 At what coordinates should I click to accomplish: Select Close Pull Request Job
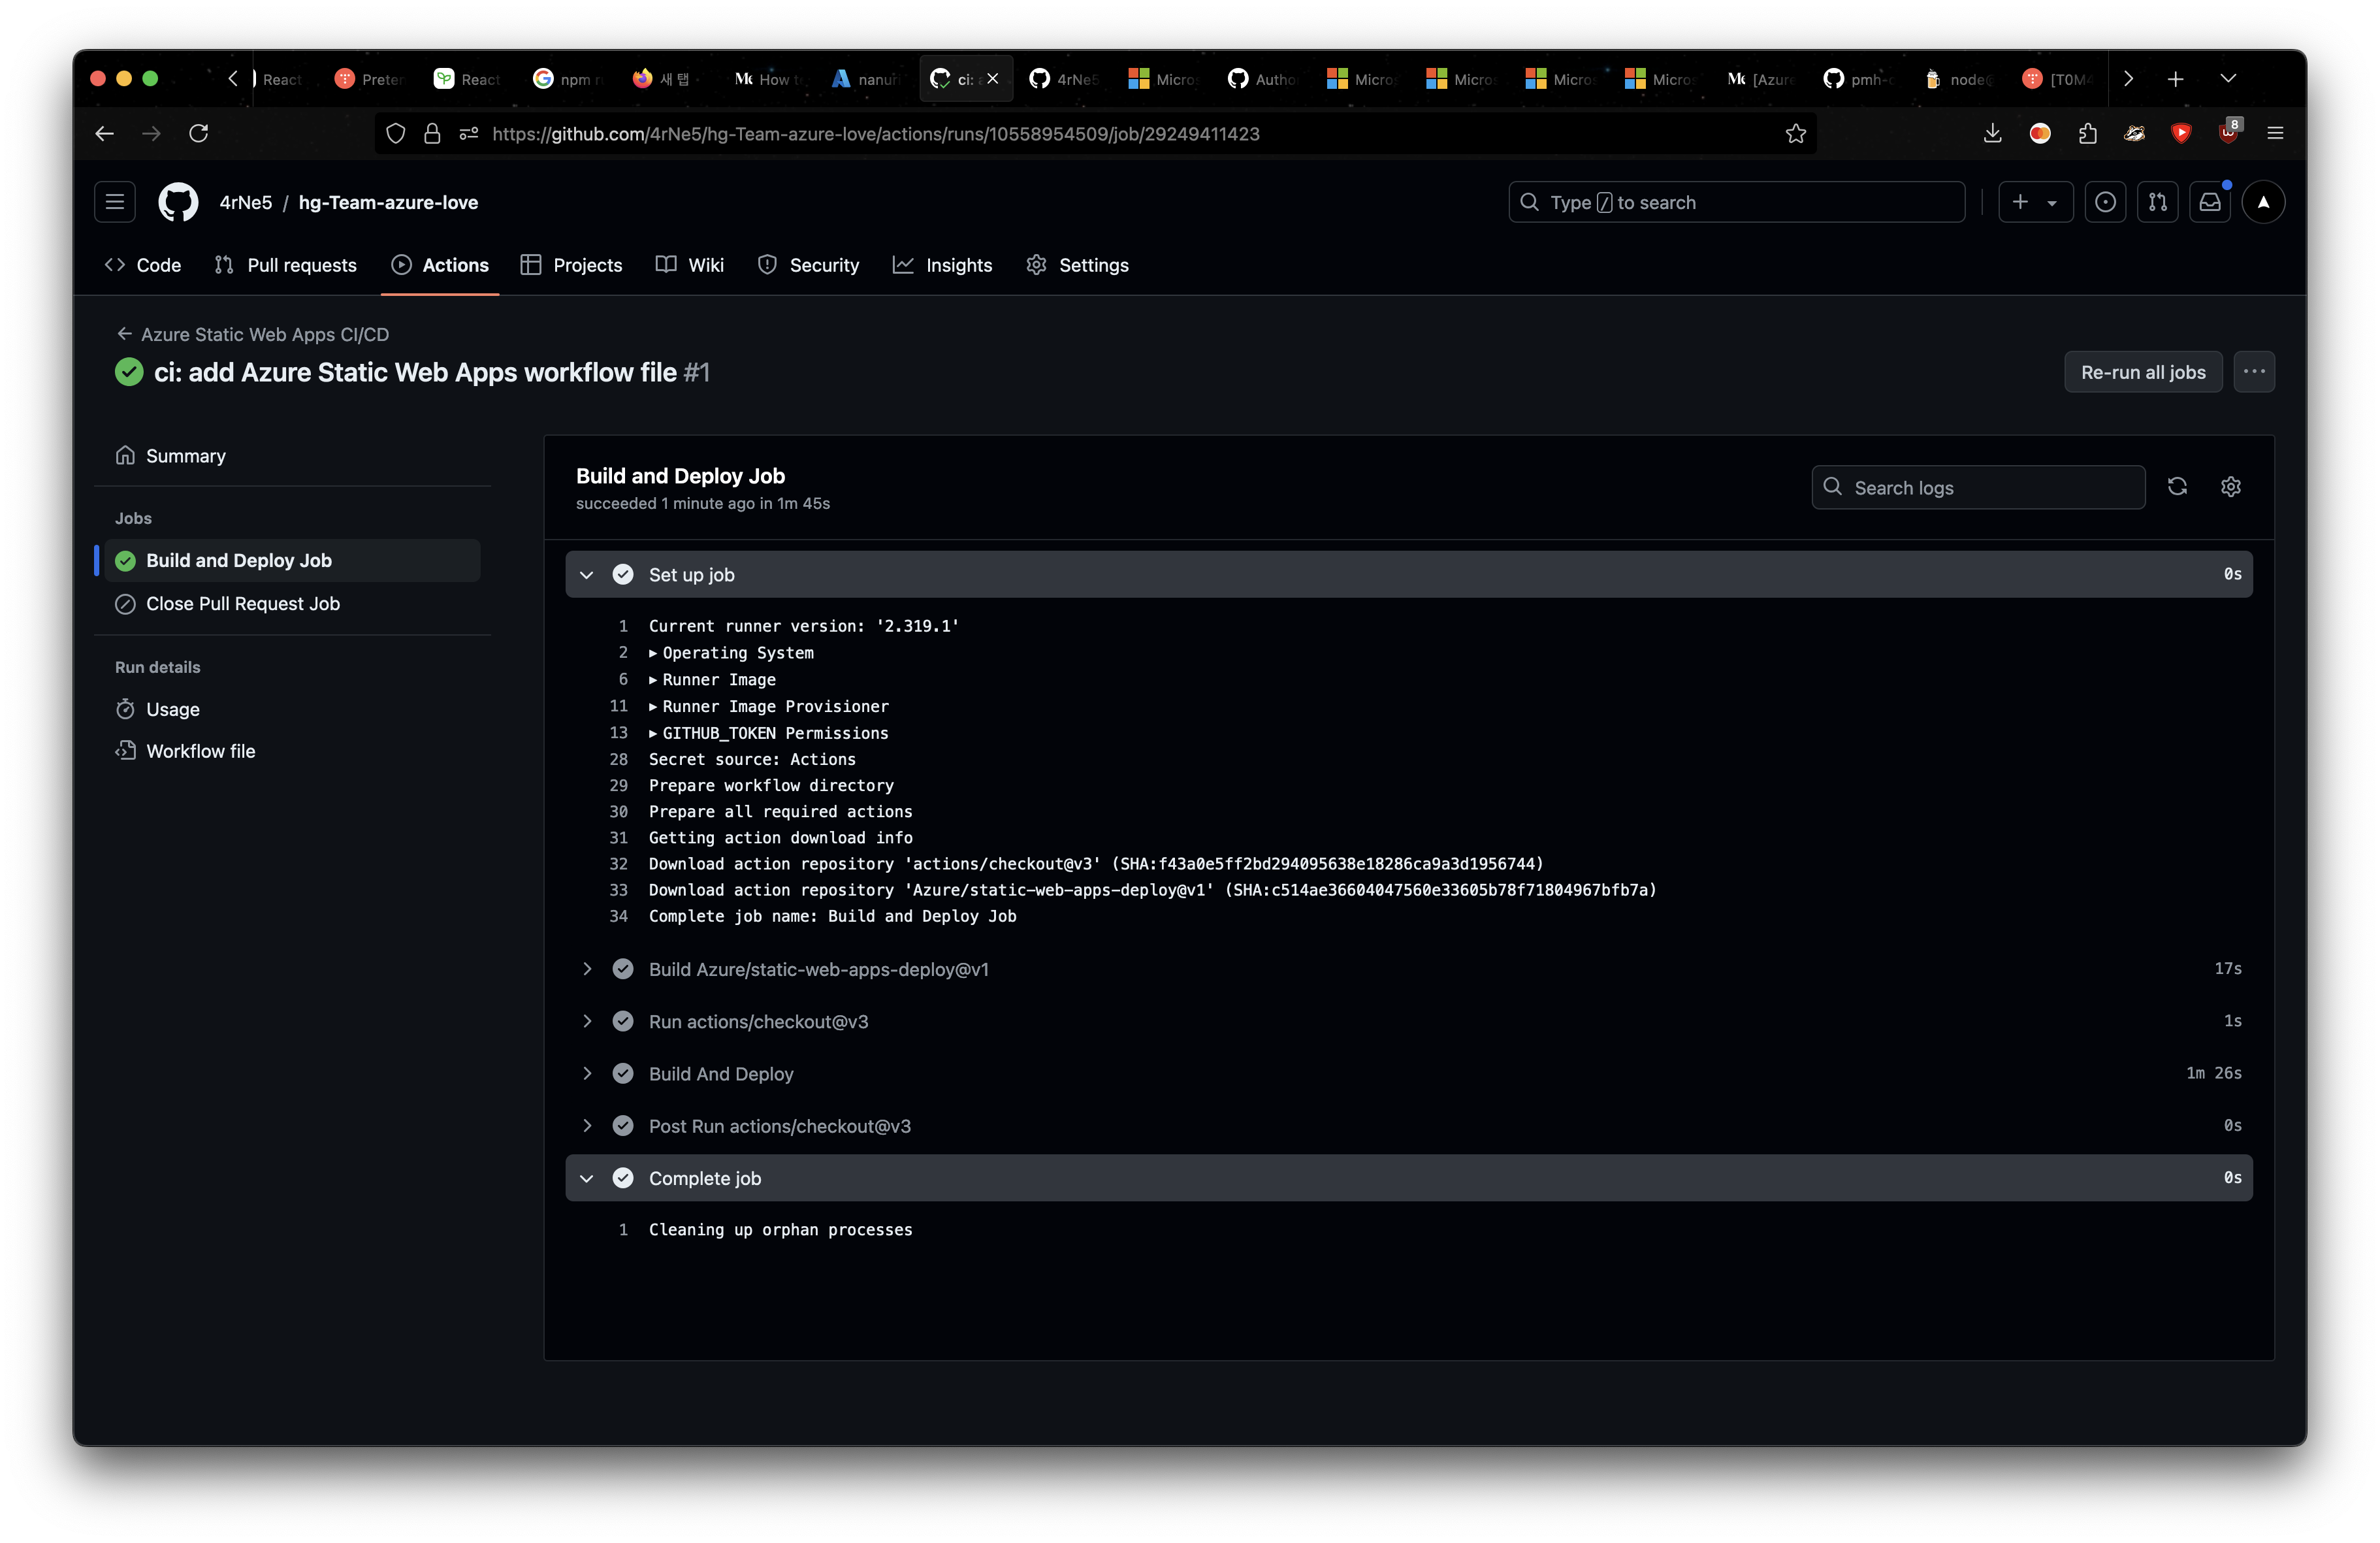click(242, 604)
